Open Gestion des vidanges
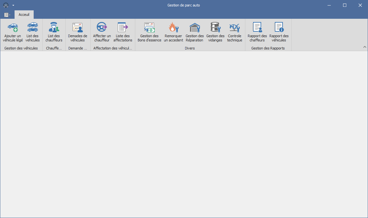 215,32
